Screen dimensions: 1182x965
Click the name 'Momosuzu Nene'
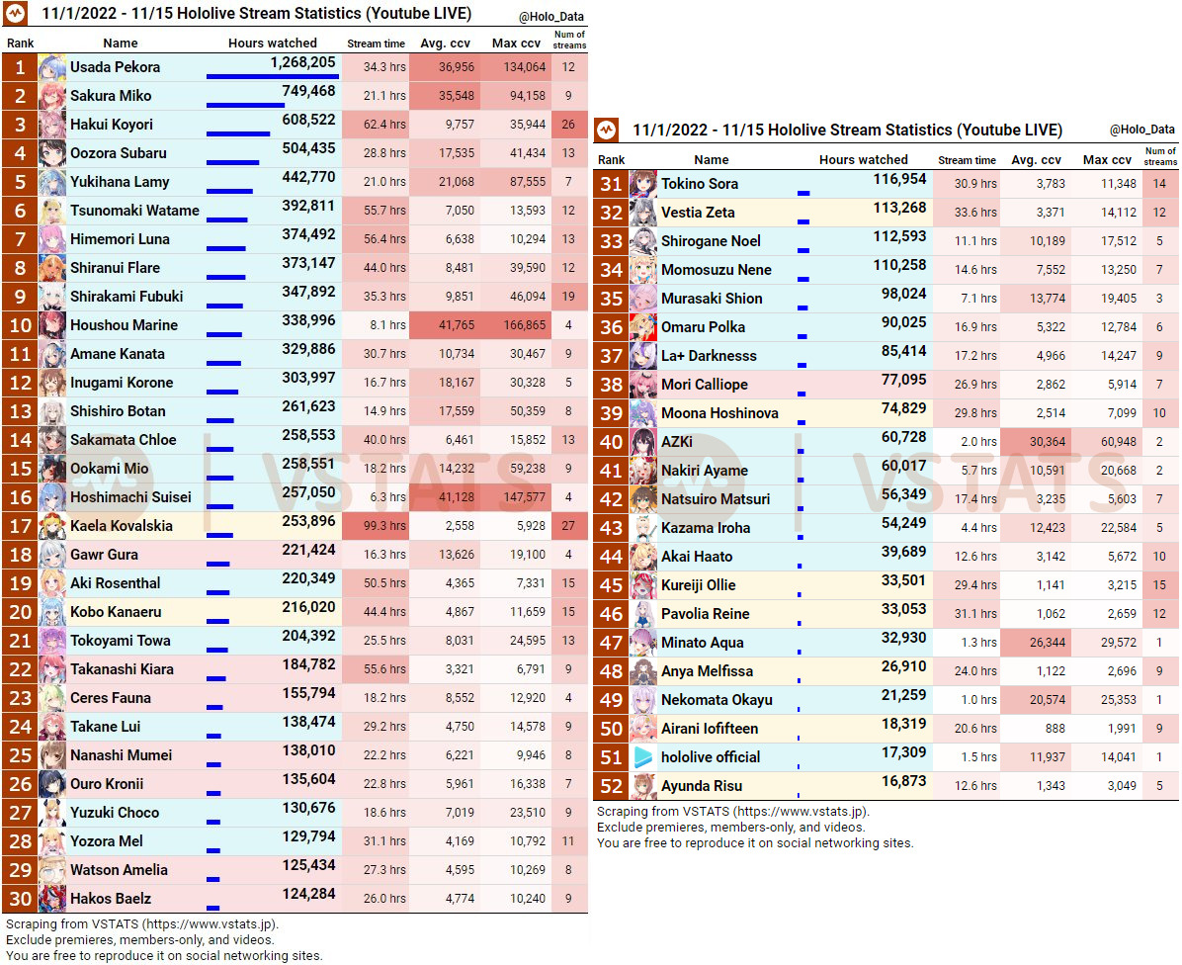coord(716,270)
